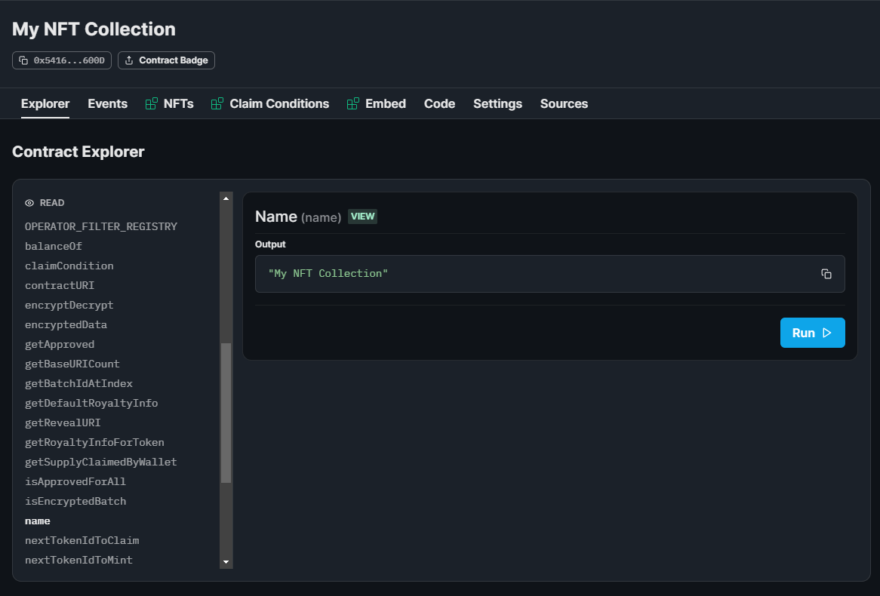Click the VIEW badge next to Name
The height and width of the screenshot is (596, 880).
362,217
